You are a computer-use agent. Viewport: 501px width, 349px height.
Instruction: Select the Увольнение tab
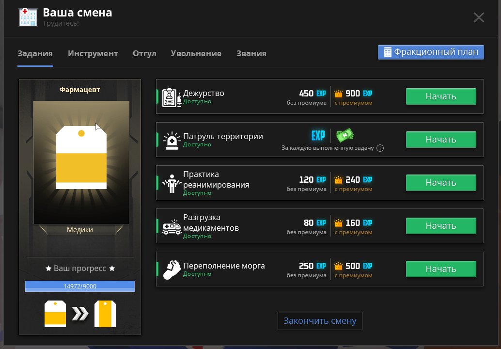(x=196, y=53)
